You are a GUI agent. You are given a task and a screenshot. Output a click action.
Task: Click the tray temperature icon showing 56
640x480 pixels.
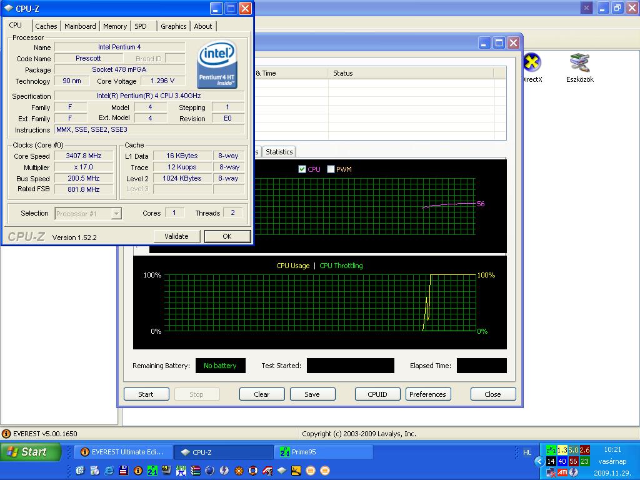[574, 461]
